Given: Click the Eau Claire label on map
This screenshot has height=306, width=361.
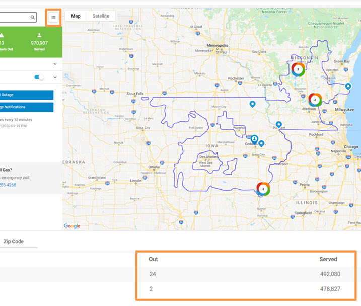Looking at the screenshot, I should [x=259, y=52].
